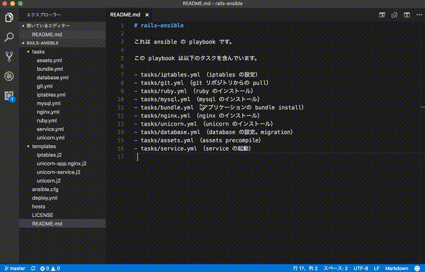Change indentation via スペース: 2
The image size is (425, 272).
click(x=335, y=268)
